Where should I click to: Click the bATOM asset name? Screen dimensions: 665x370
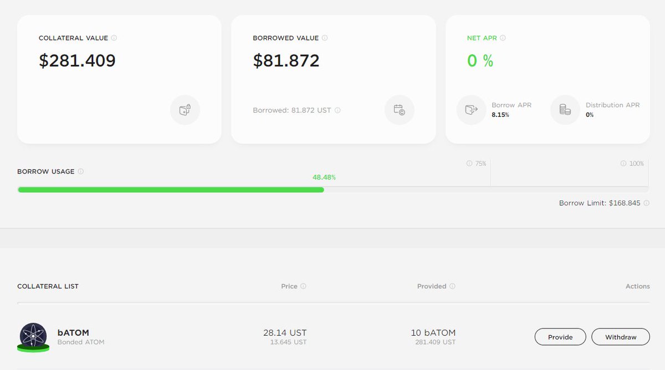73,333
